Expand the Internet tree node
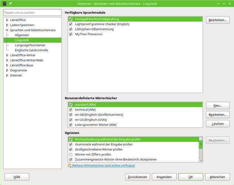 point(7,75)
